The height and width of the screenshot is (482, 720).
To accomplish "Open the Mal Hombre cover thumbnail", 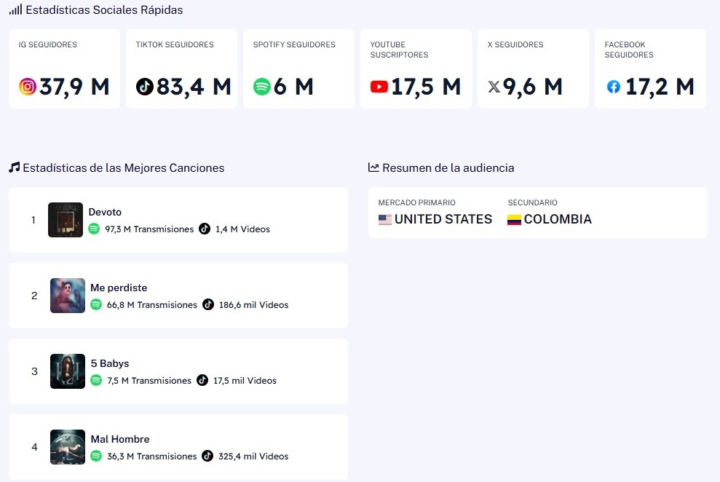I will pos(68,447).
